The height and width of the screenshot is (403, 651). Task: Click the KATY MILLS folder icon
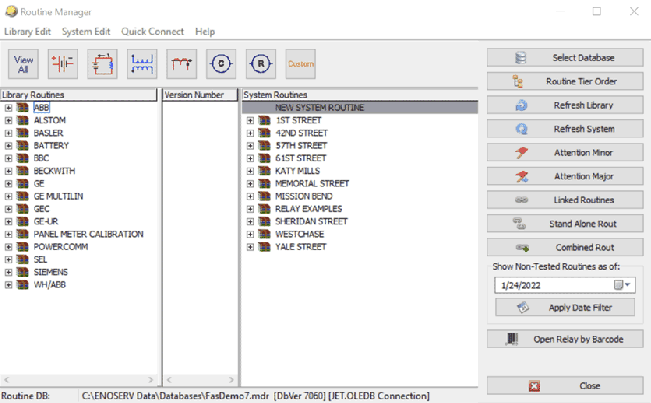[x=265, y=171]
